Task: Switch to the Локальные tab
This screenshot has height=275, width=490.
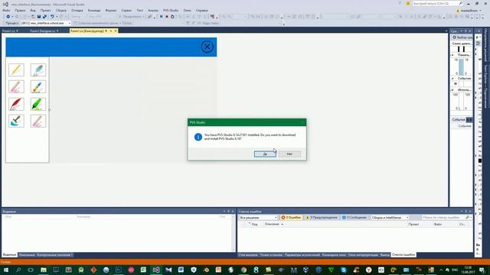Action: pos(27,254)
